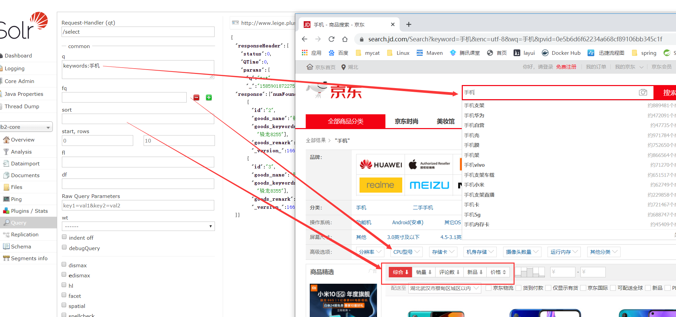Viewport: 676px width, 317px height.
Task: Enable the debugQuery checkbox
Action: 64,247
